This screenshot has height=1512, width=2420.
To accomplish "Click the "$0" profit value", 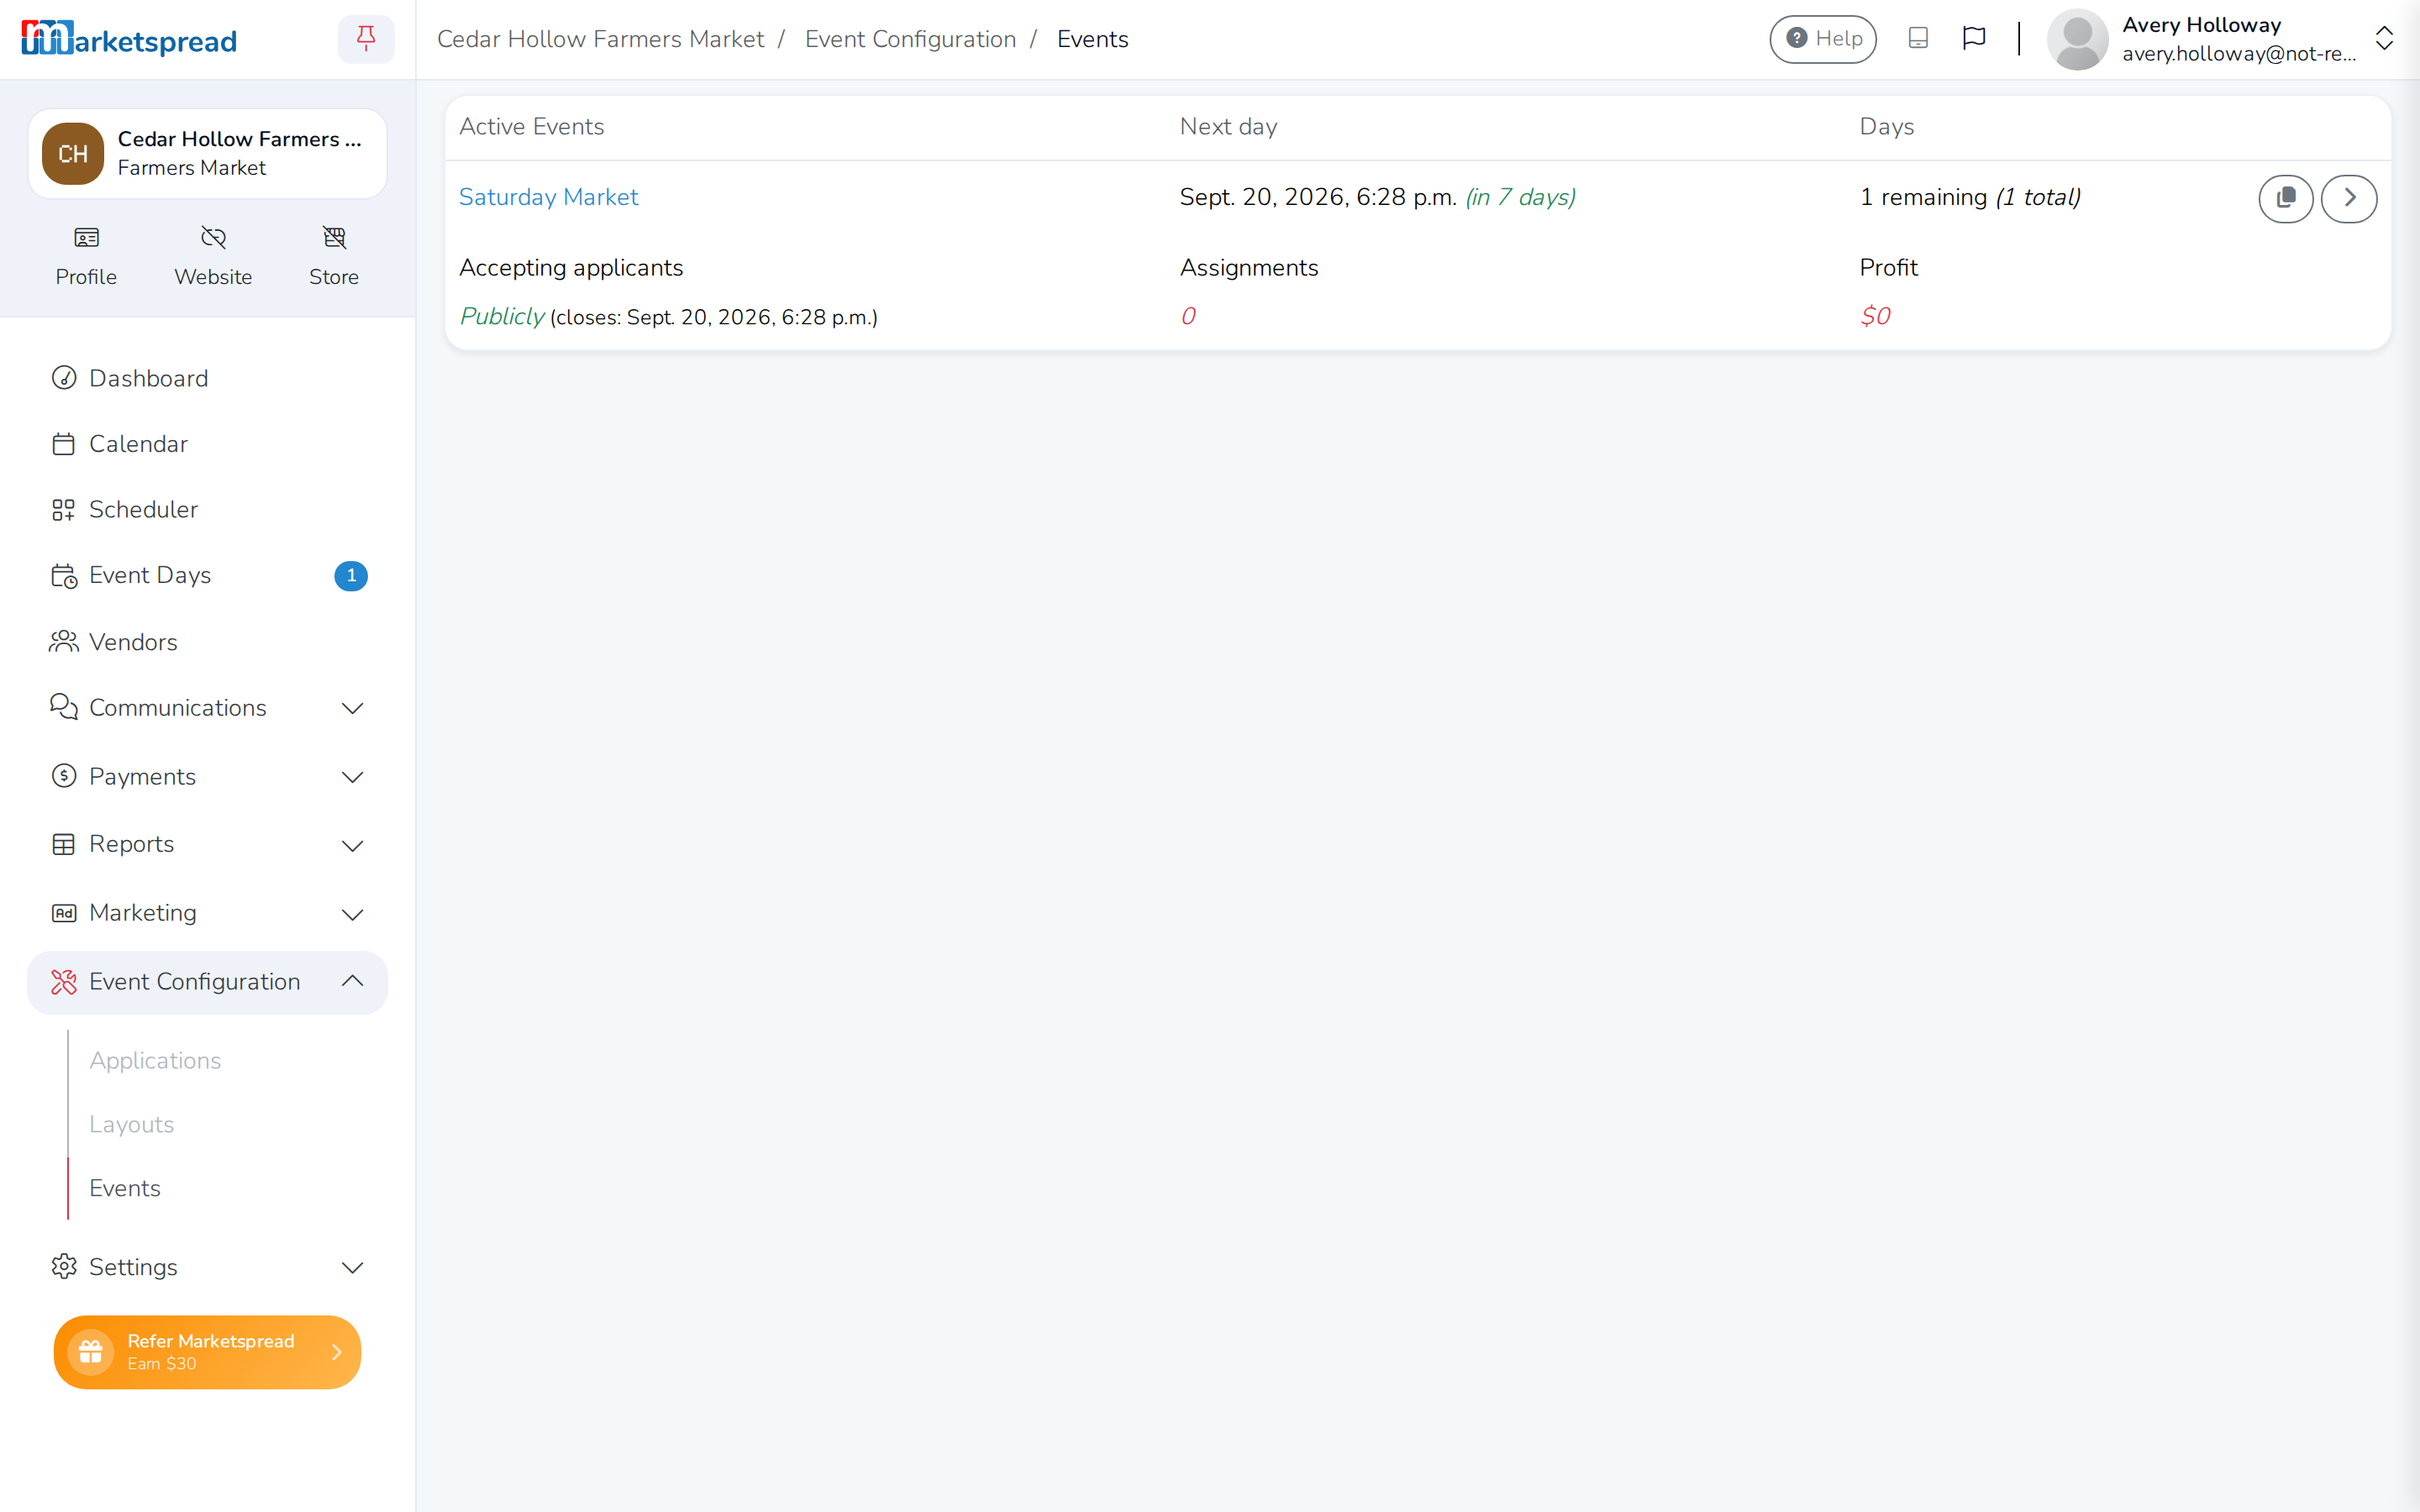I will 1875,316.
